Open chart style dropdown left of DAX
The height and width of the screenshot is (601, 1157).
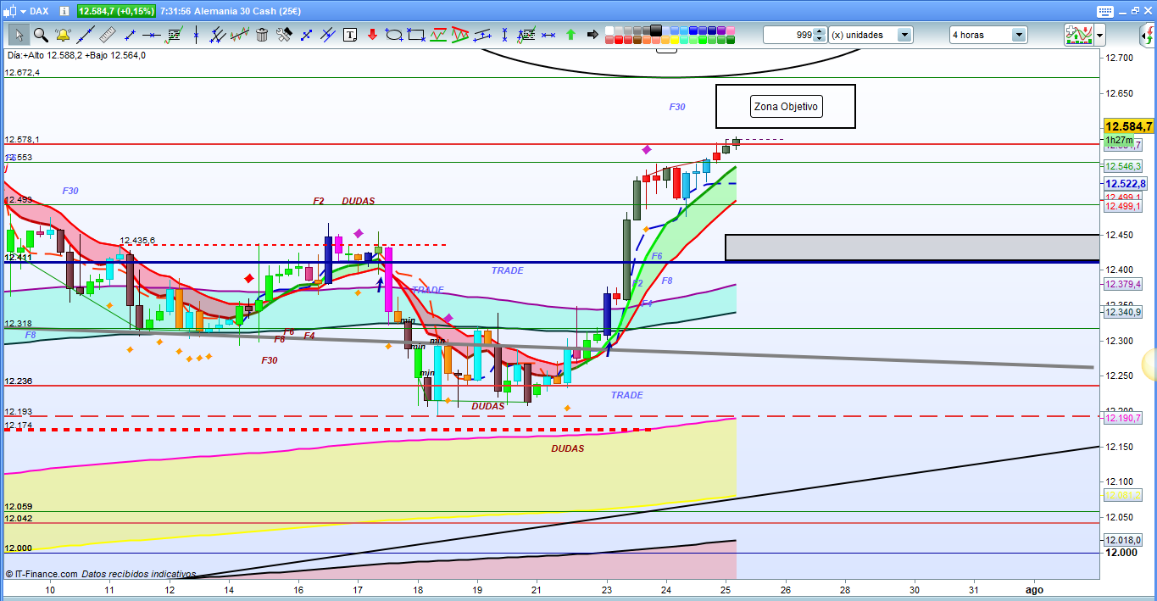21,11
